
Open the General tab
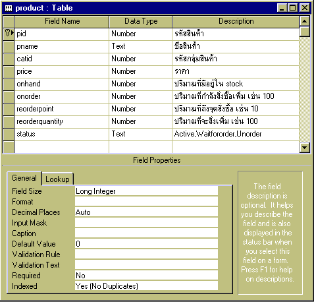tap(24, 178)
